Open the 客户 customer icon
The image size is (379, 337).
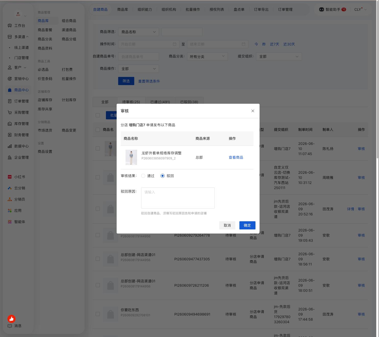(10, 67)
